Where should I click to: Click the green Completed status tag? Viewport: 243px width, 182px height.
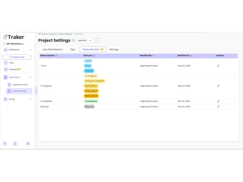[x=91, y=101]
